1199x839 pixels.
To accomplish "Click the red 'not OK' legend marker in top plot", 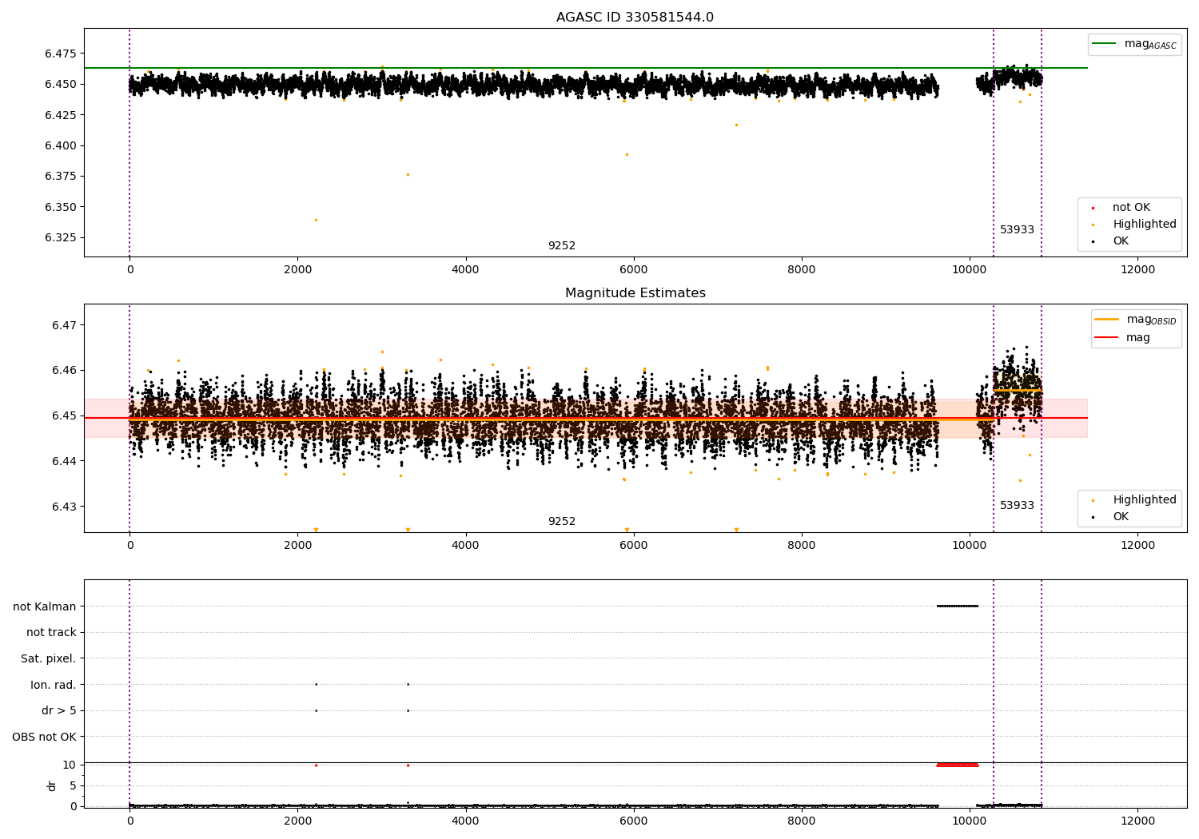I will coord(1093,208).
